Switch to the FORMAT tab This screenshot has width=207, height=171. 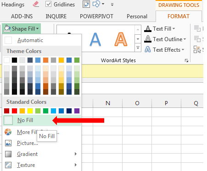click(179, 16)
